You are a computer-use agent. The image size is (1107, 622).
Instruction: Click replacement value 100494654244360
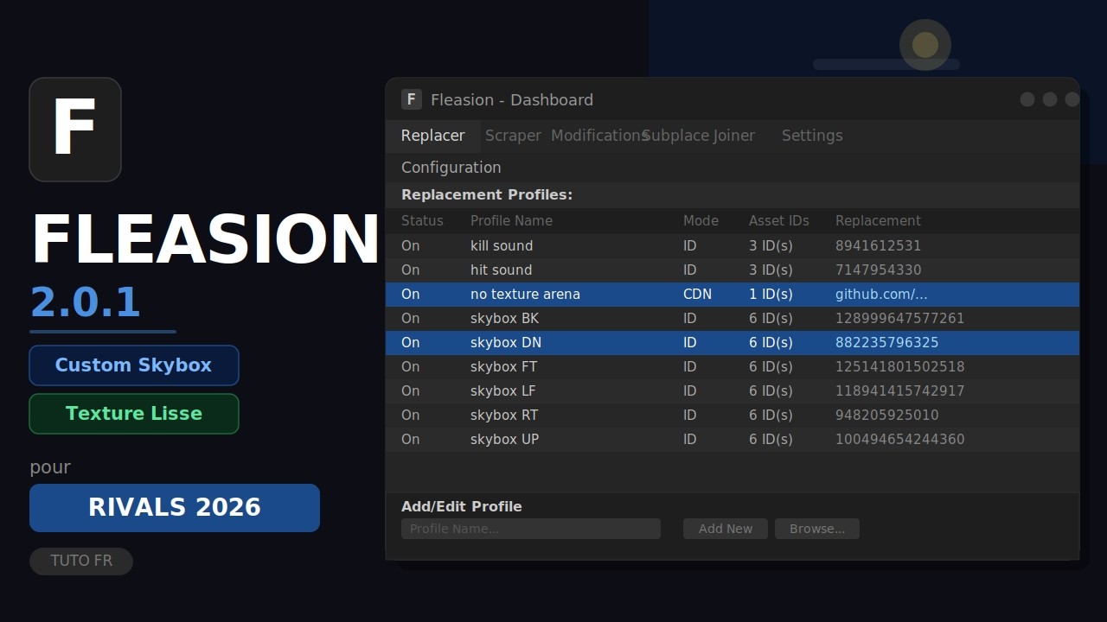tap(899, 440)
